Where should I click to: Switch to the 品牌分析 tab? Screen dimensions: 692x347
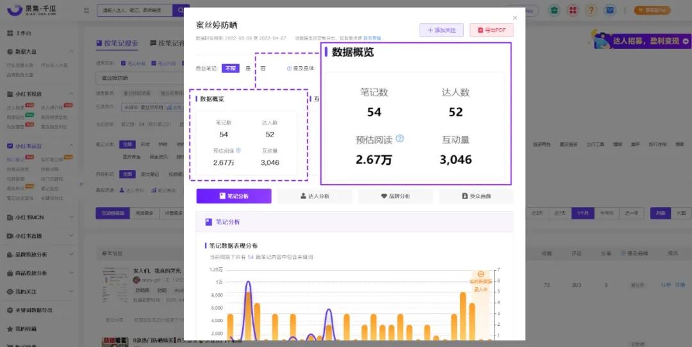[395, 196]
